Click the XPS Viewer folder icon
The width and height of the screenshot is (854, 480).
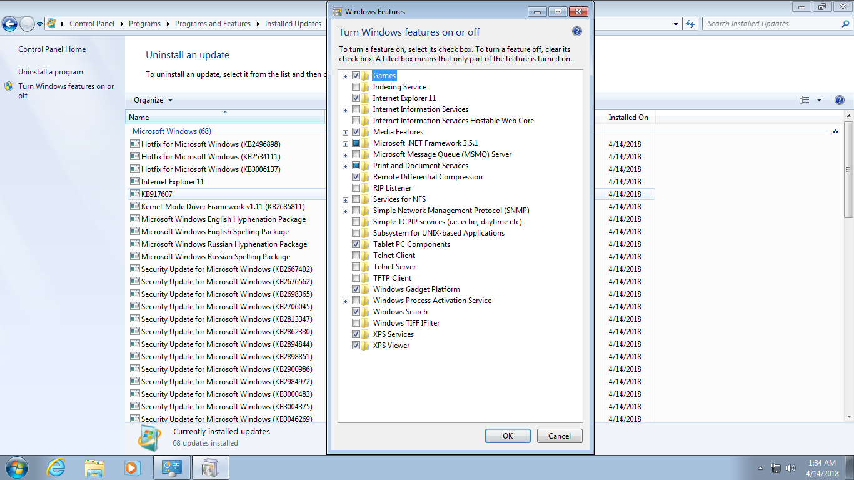tap(365, 346)
